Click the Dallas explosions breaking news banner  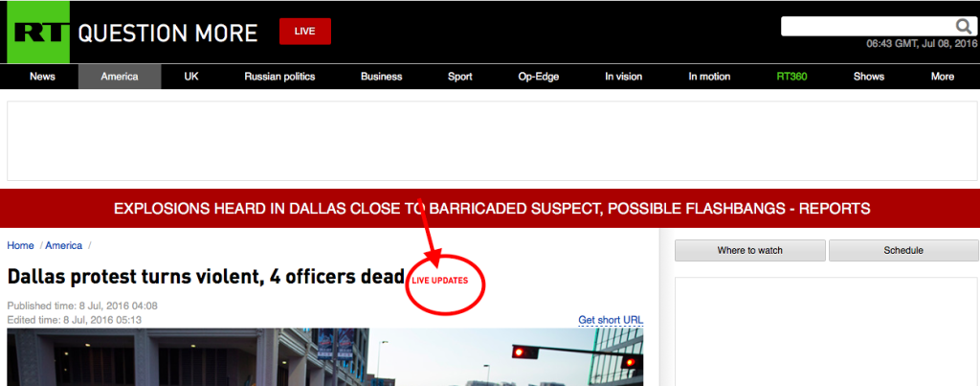pyautogui.click(x=490, y=209)
